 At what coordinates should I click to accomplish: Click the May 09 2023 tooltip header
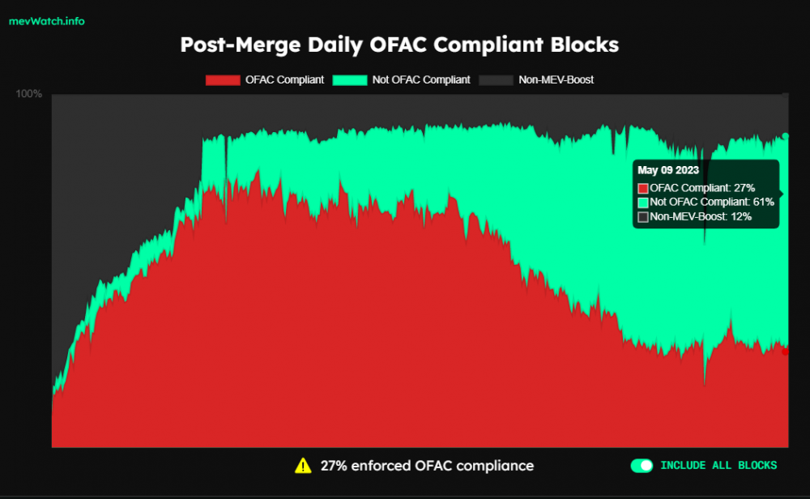pos(668,170)
